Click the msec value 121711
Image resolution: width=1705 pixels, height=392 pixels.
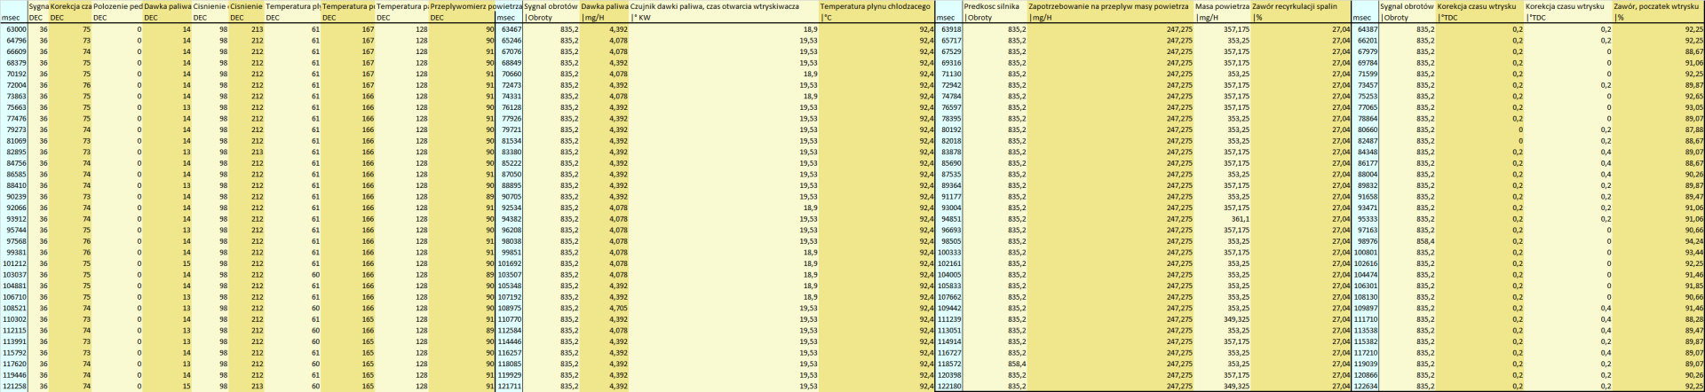(x=509, y=387)
